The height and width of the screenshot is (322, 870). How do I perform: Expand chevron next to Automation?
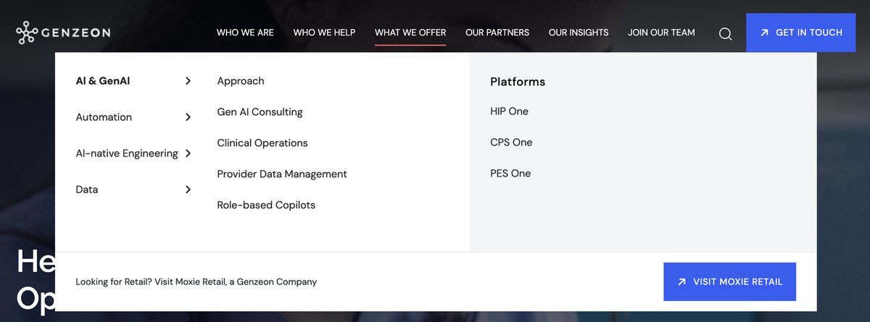pos(188,117)
